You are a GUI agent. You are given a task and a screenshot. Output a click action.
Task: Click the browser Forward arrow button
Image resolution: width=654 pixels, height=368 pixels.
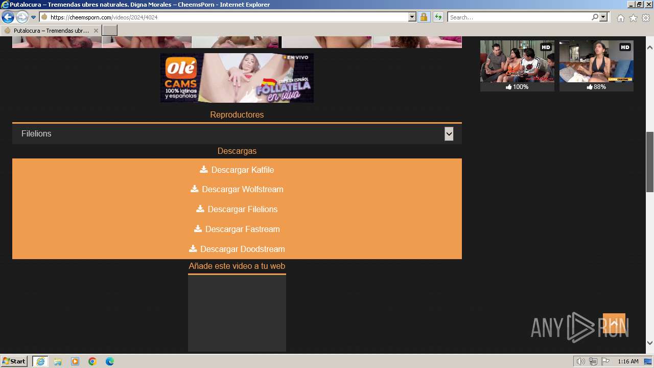coord(22,17)
